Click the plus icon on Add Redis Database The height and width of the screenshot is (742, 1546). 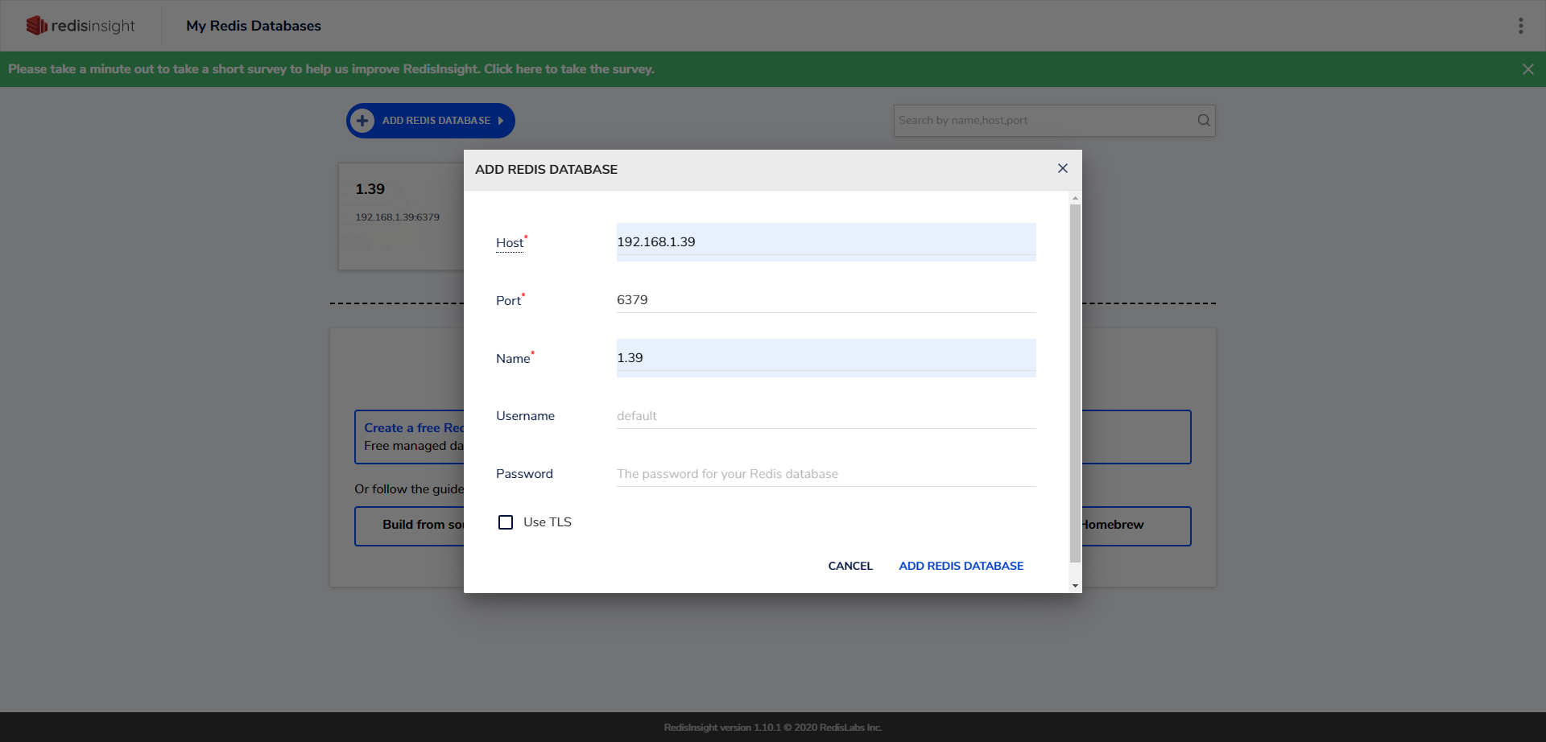tap(362, 121)
